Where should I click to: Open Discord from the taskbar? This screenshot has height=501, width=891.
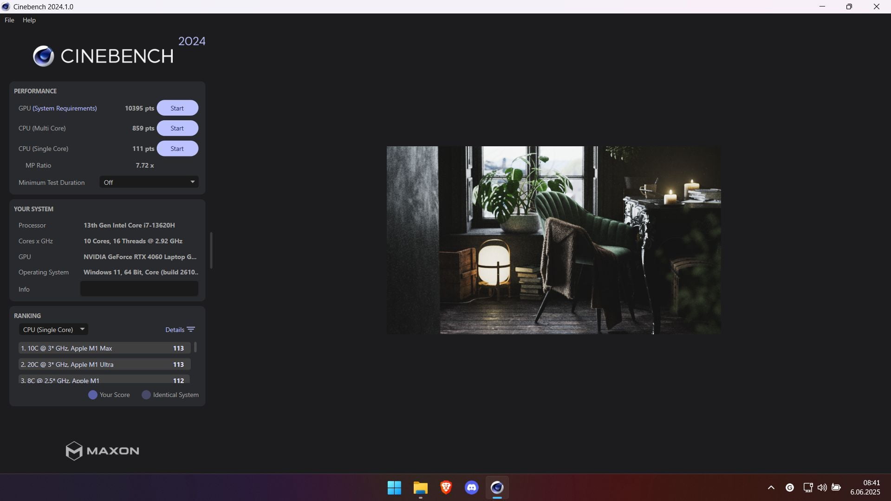tap(472, 488)
